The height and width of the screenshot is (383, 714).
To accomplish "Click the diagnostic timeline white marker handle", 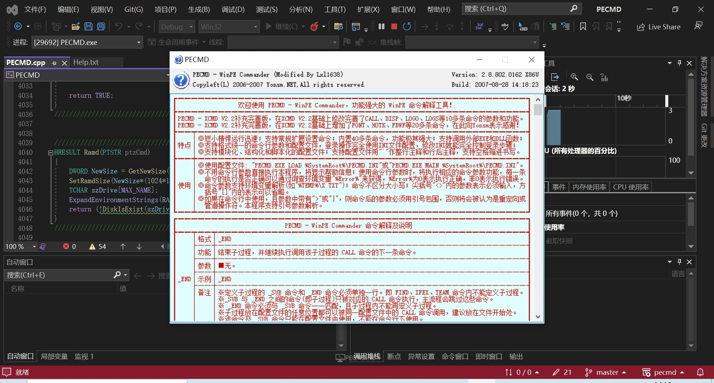I will 667,101.
